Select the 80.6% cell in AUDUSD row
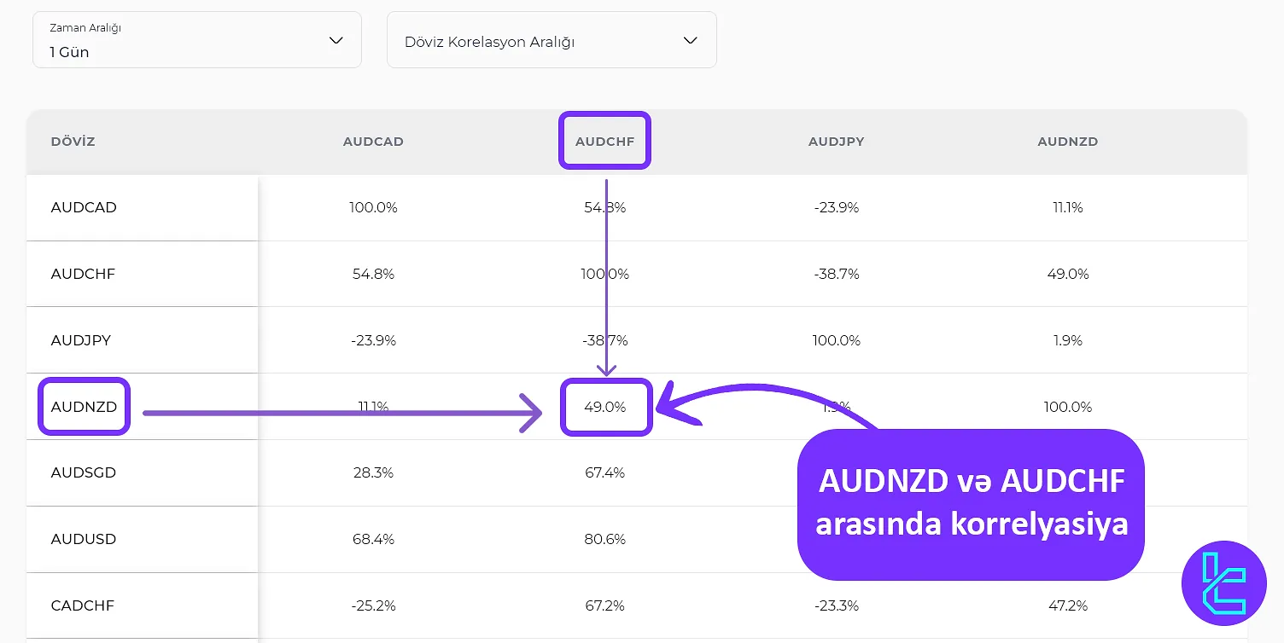1284x643 pixels. click(605, 539)
